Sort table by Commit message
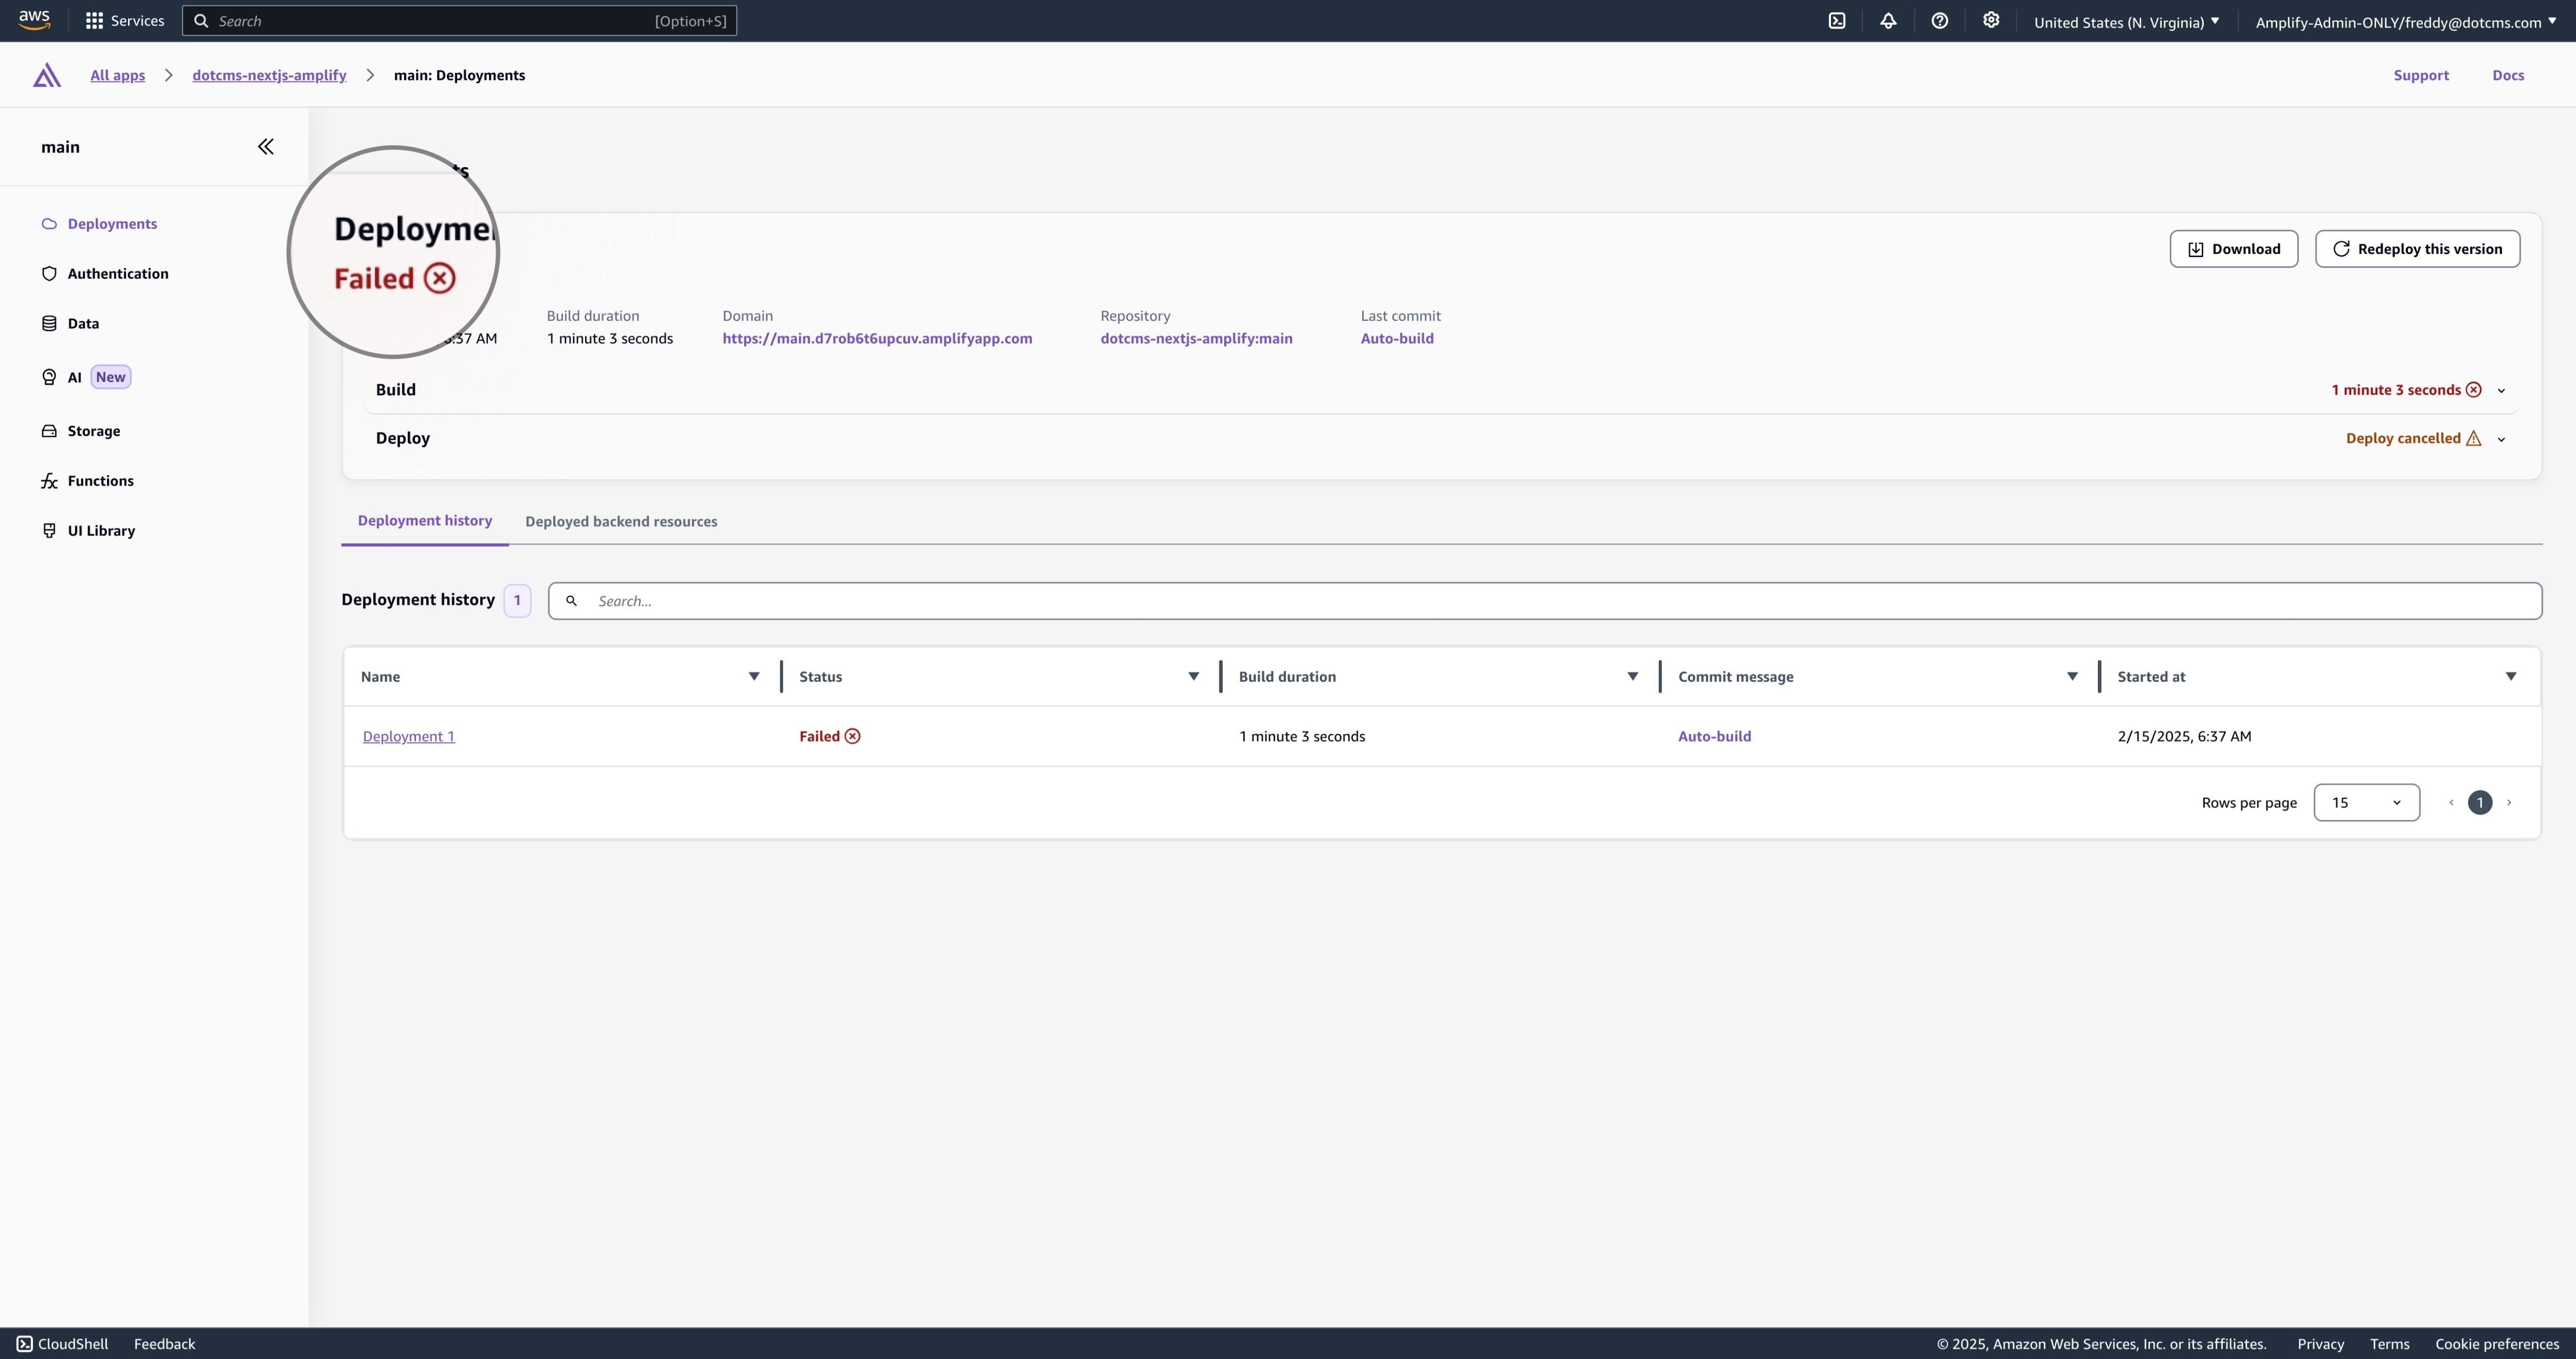Viewport: 2576px width, 1359px height. tap(2071, 676)
